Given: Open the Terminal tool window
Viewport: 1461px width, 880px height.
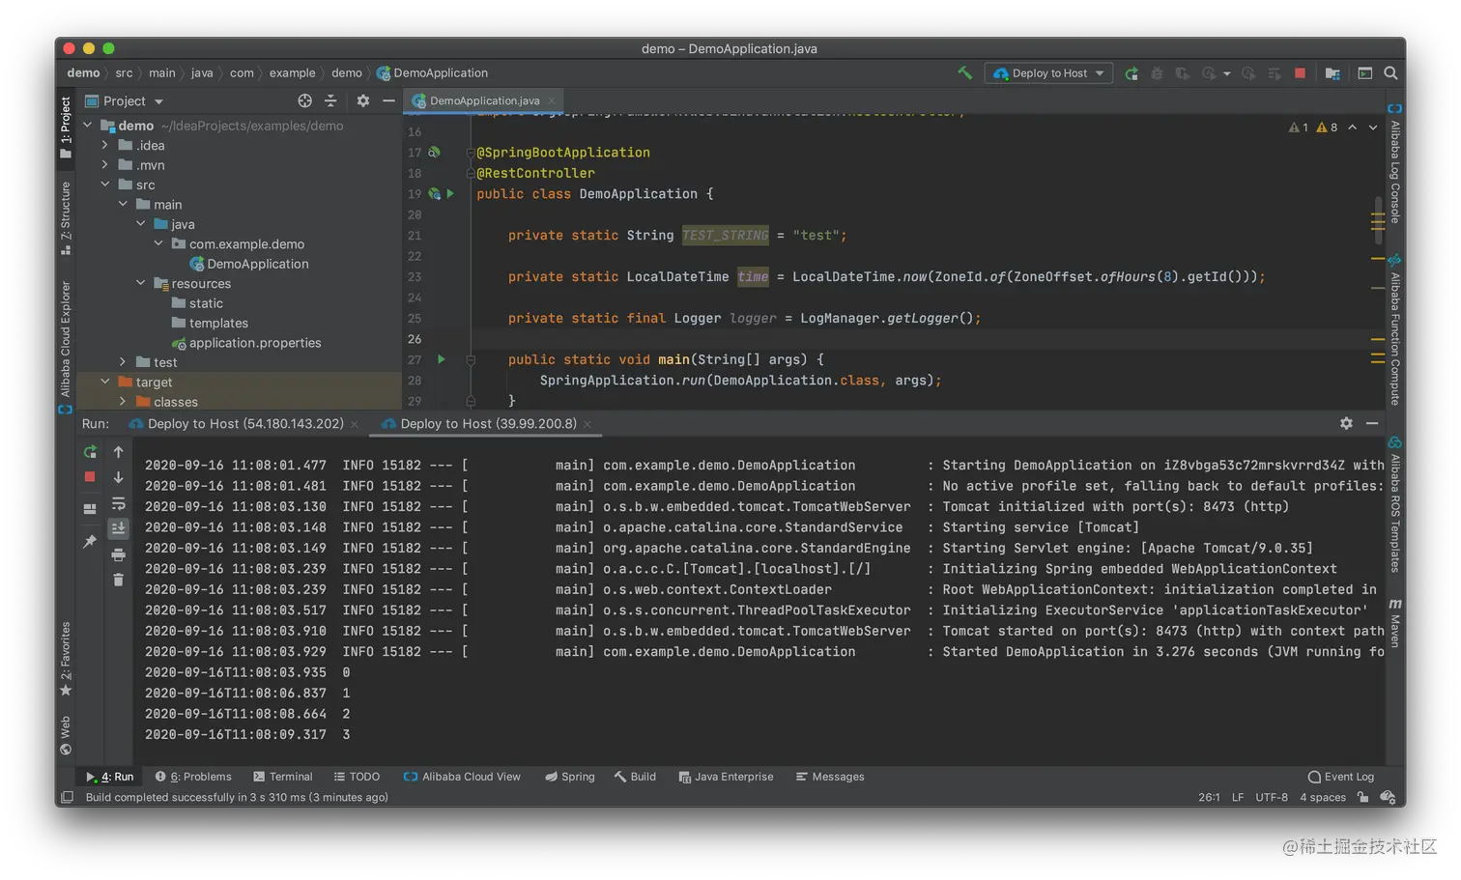Looking at the screenshot, I should coord(282,777).
